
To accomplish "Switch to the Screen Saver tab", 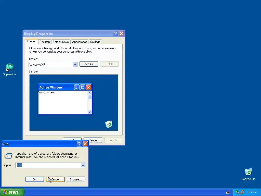I will pyautogui.click(x=61, y=42).
